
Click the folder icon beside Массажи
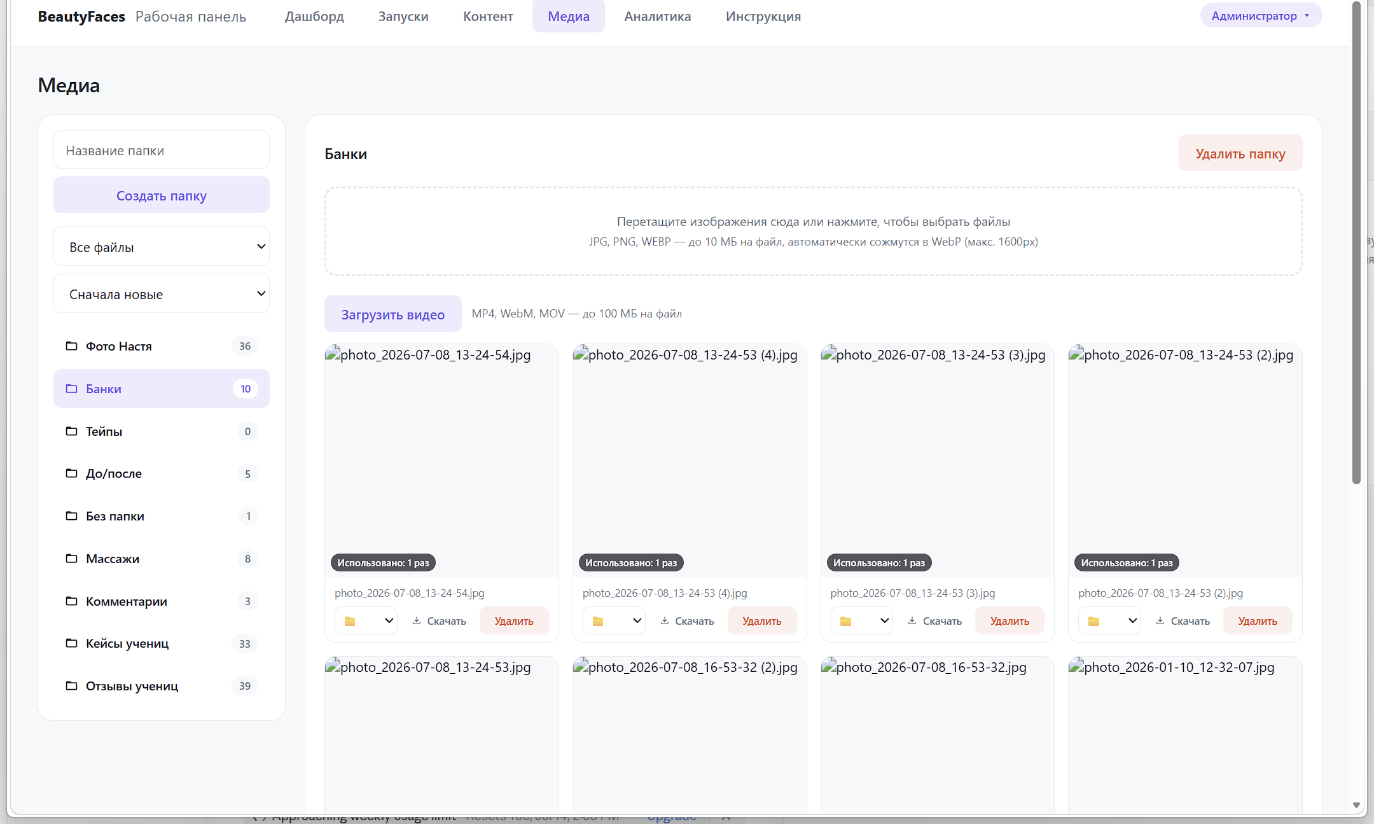coord(71,559)
